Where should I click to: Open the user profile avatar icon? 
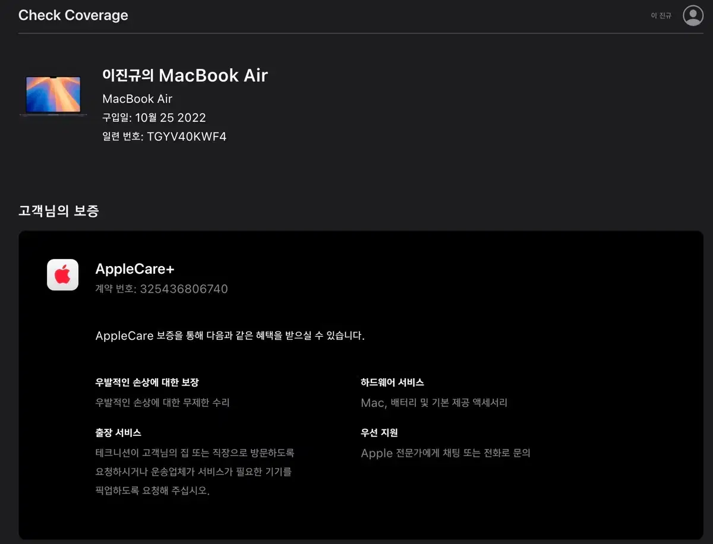click(x=693, y=15)
